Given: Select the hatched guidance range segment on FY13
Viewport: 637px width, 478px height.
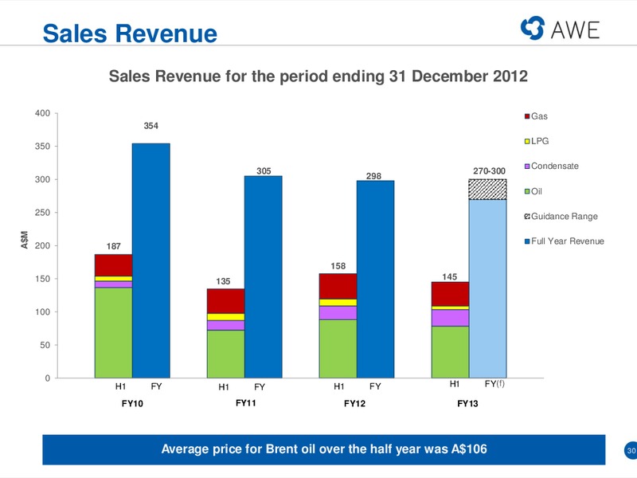Looking at the screenshot, I should [487, 189].
